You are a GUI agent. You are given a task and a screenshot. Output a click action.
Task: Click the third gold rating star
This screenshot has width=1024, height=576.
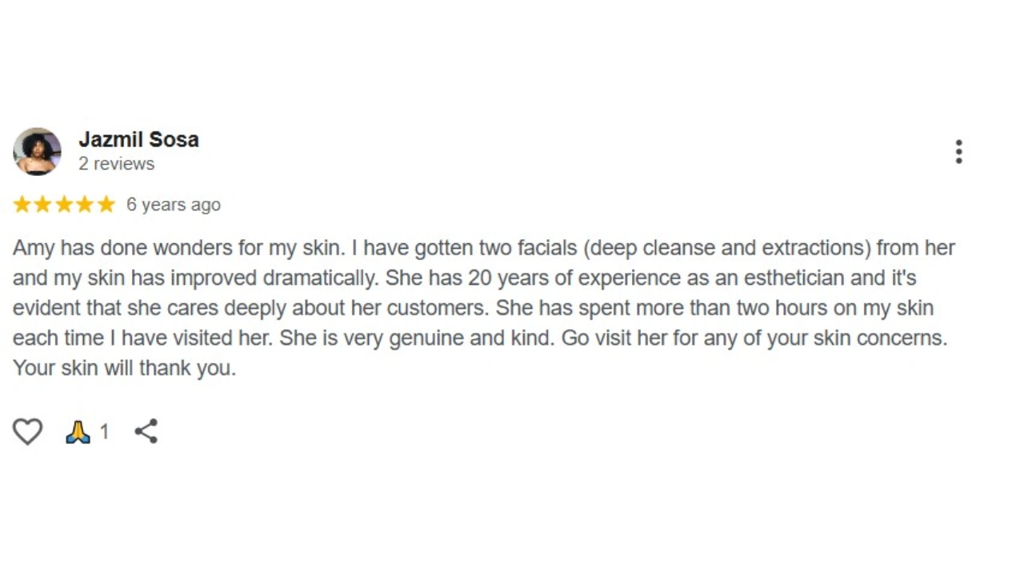(64, 205)
